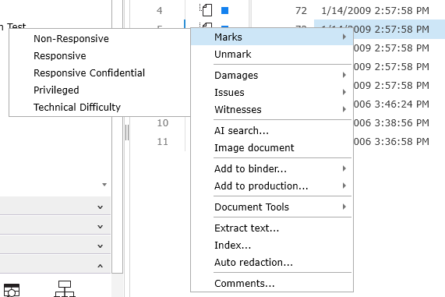Image resolution: width=445 pixels, height=297 pixels.
Task: Click date 1/14/2009 2:57:58 PM in row 4
Action: click(375, 10)
